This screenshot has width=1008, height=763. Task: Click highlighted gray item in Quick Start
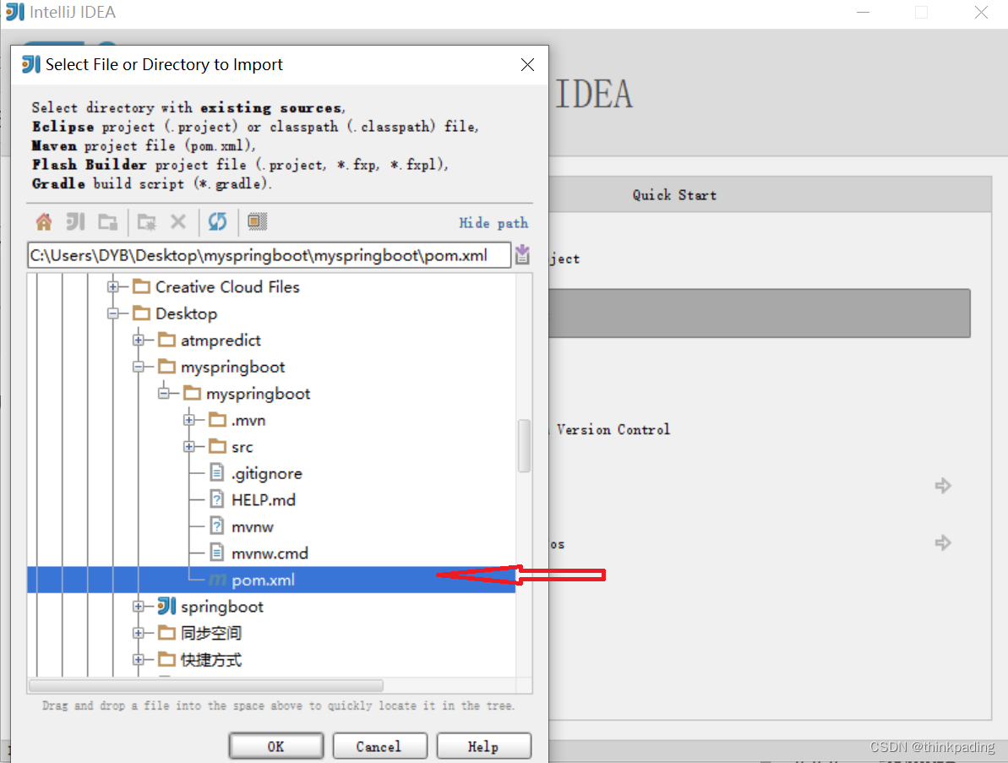coord(760,313)
